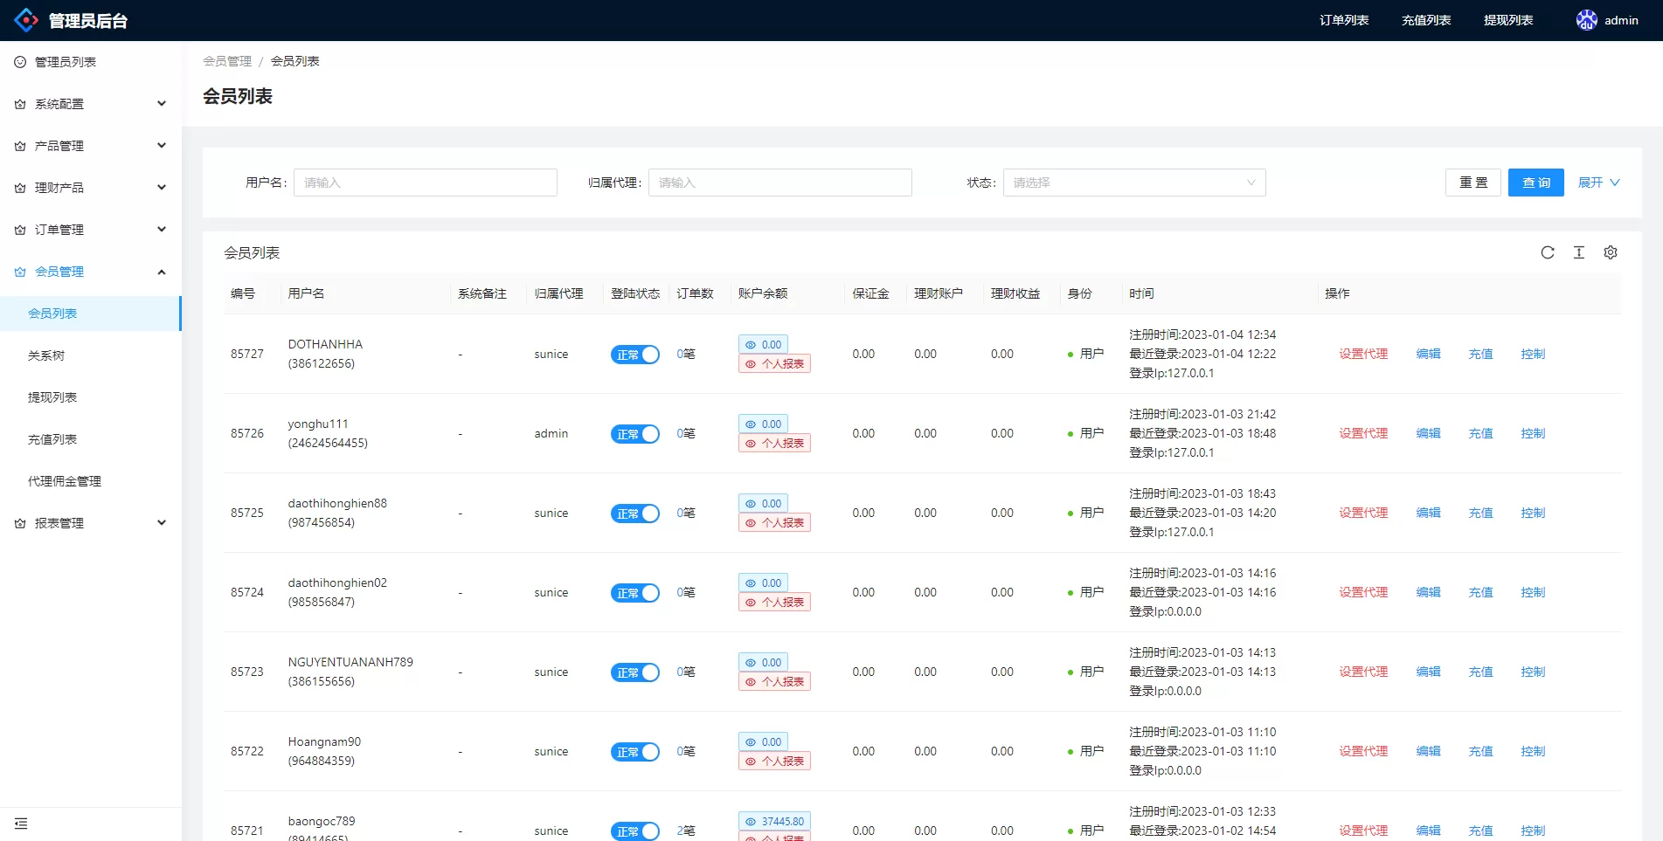This screenshot has height=841, width=1663.
Task: Open 提现列表 in top navigation
Action: [x=1508, y=20]
